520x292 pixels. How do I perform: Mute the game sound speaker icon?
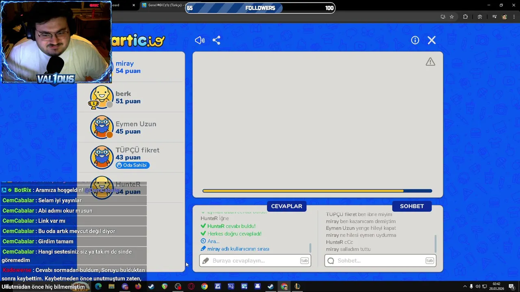[x=199, y=40]
